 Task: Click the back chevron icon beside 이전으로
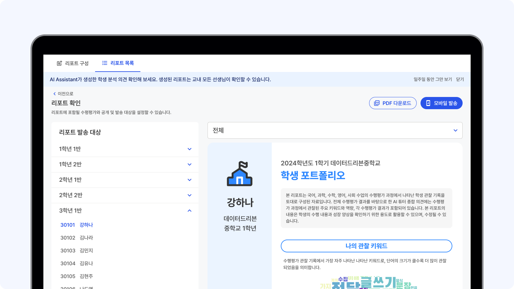tap(54, 93)
